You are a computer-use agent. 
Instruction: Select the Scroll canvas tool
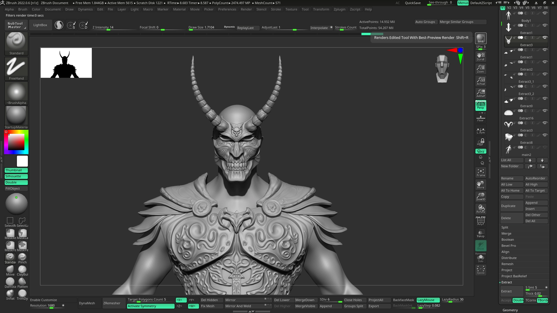pyautogui.click(x=480, y=56)
